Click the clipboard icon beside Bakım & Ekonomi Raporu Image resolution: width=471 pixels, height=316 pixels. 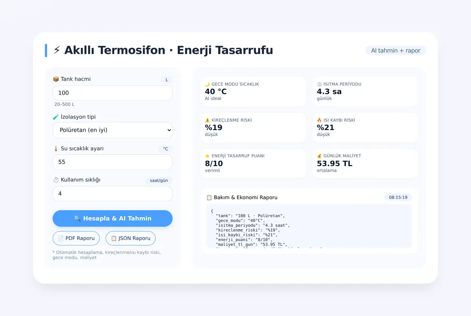click(209, 198)
